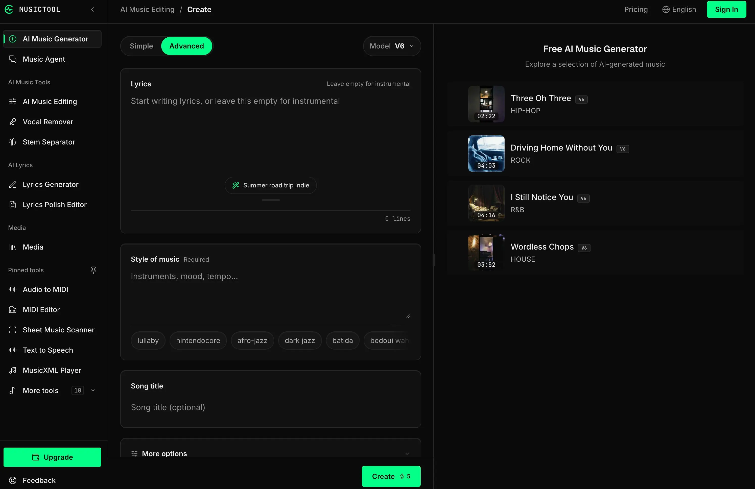Open the Vocal Remover tool icon
755x489 pixels.
13,122
